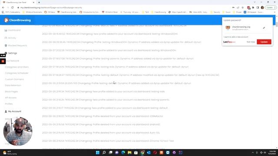Open the CB Status bookmark
This screenshot has height=156, width=278.
(50, 12)
